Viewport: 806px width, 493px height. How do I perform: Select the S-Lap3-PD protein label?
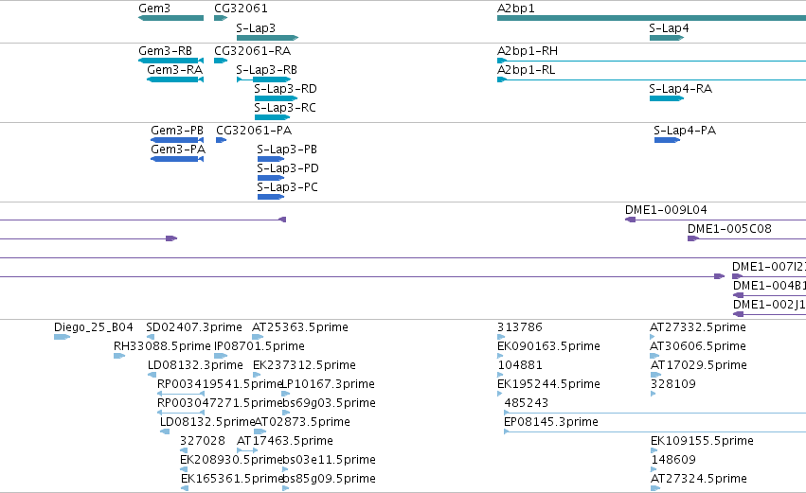[x=288, y=168]
